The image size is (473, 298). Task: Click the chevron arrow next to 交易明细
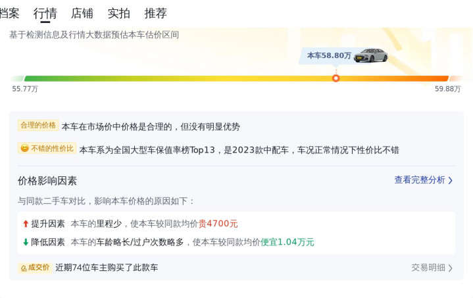tap(451, 268)
